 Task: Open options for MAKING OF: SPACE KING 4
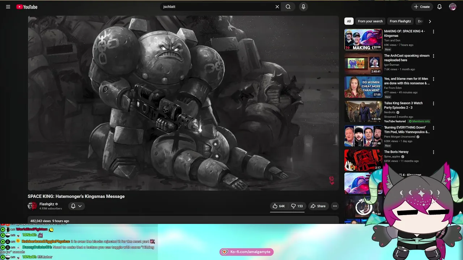tap(433, 32)
